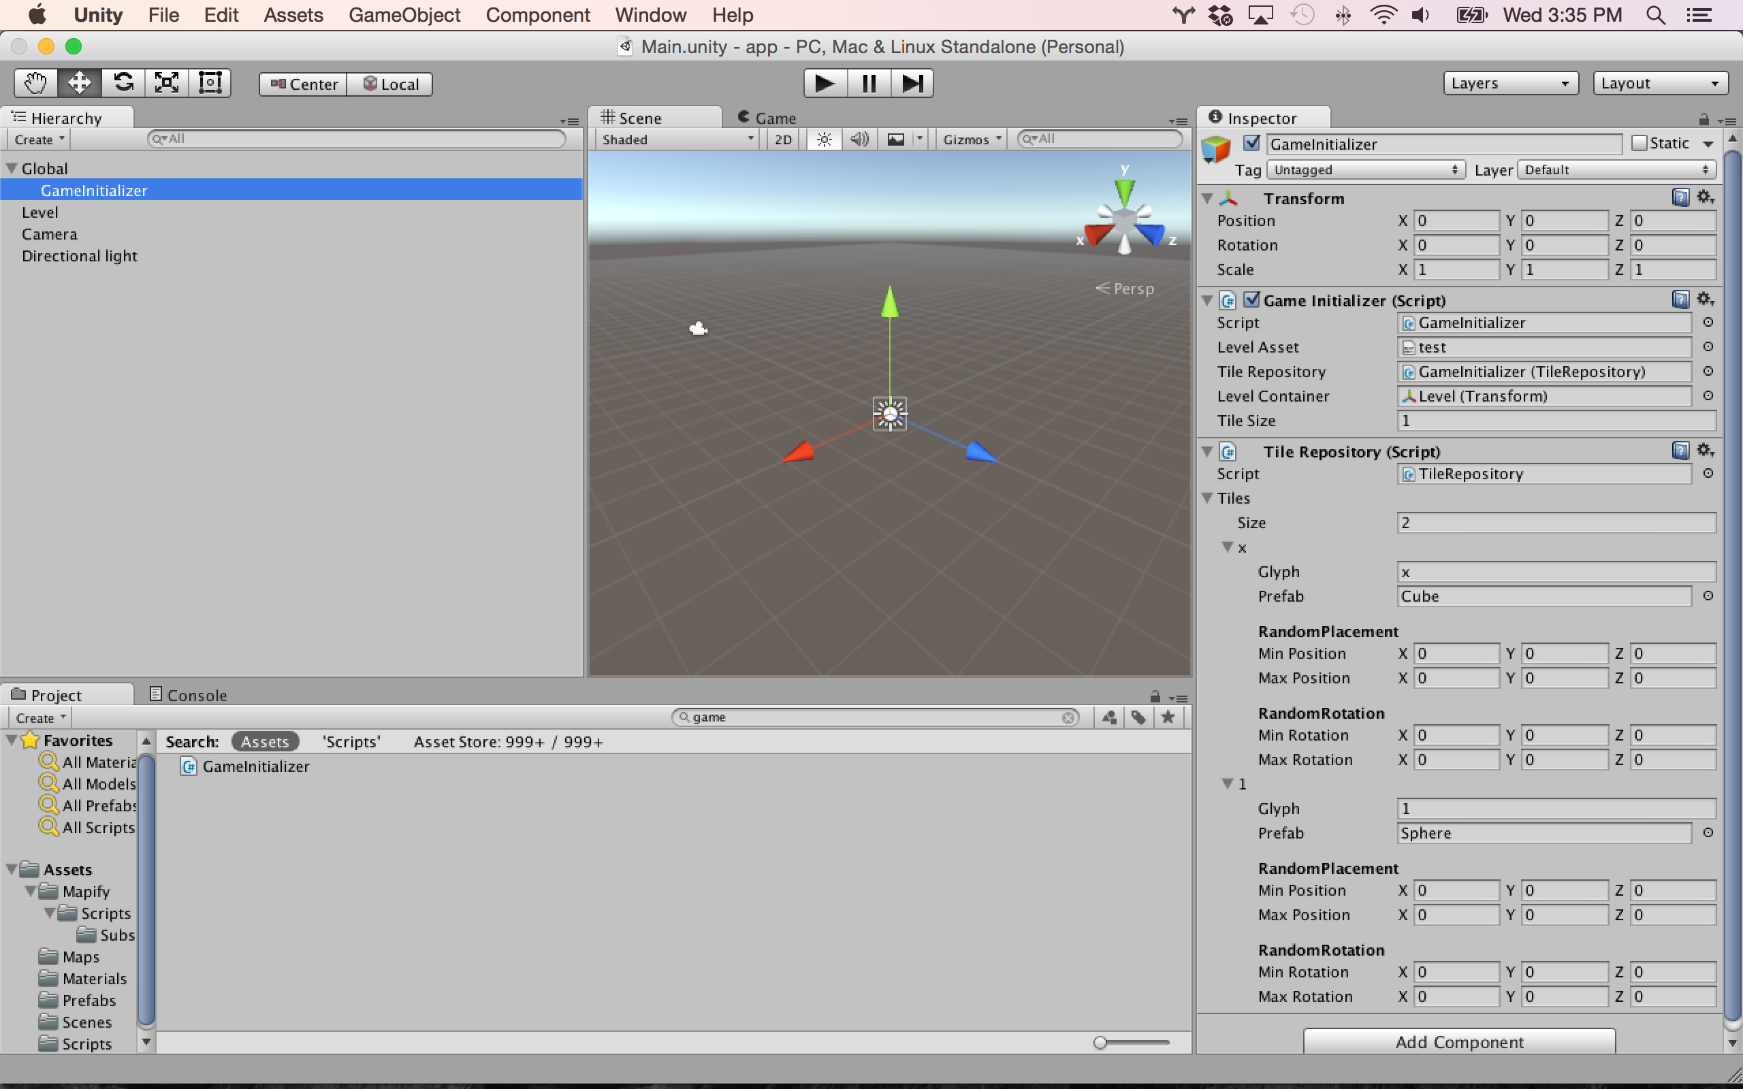Step forward one frame
This screenshot has height=1089, width=1743.
[x=912, y=84]
